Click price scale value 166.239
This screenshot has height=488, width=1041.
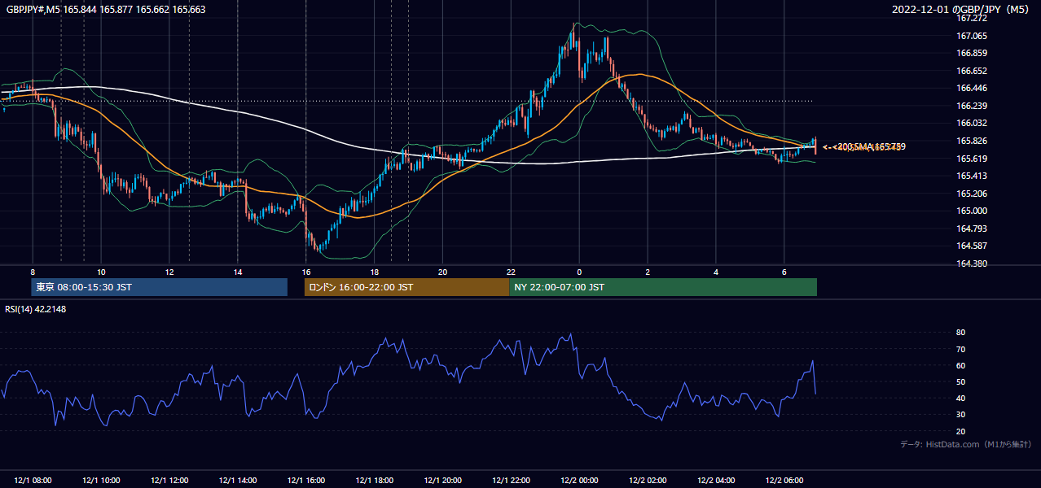point(971,106)
